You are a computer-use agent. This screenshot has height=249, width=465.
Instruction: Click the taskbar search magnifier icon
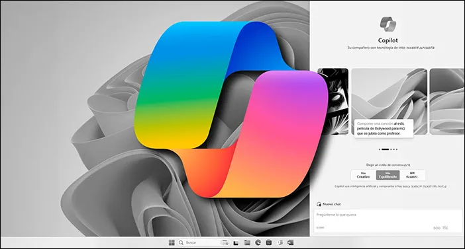pos(181,242)
